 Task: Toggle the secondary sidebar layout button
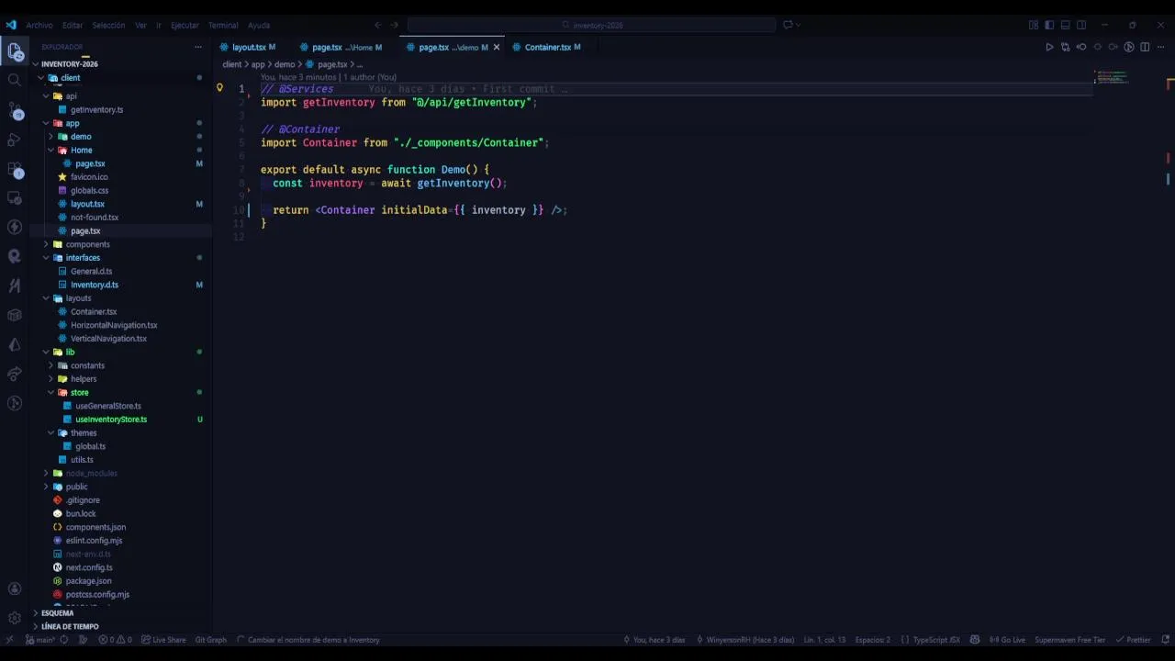(x=1081, y=25)
